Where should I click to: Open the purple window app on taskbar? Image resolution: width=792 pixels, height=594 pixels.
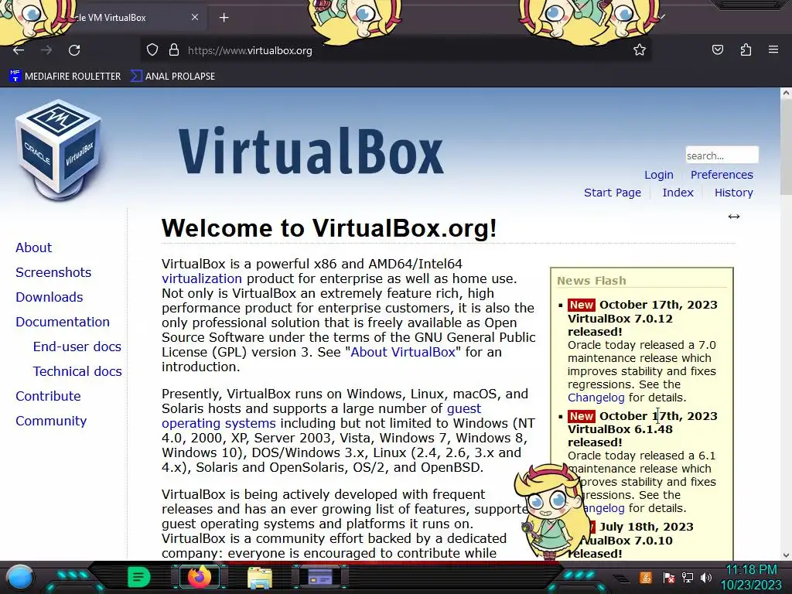[x=320, y=577]
